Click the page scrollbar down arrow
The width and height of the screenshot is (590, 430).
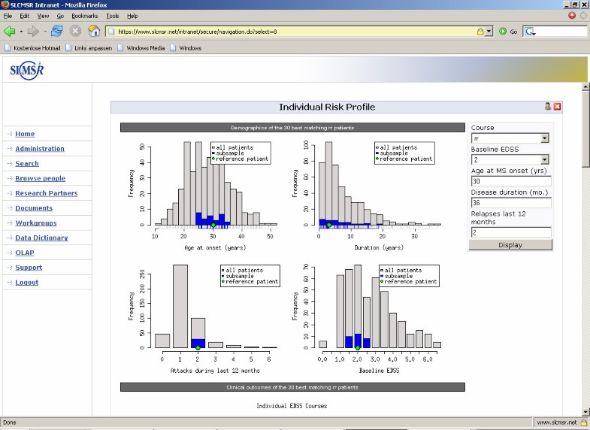585,412
